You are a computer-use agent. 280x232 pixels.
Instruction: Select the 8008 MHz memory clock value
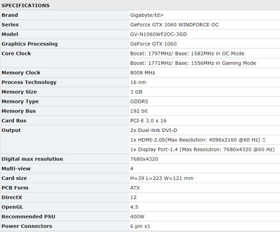tap(143, 73)
